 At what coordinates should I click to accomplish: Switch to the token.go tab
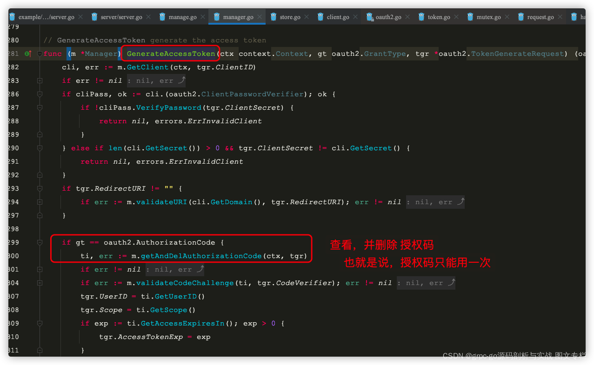(439, 17)
